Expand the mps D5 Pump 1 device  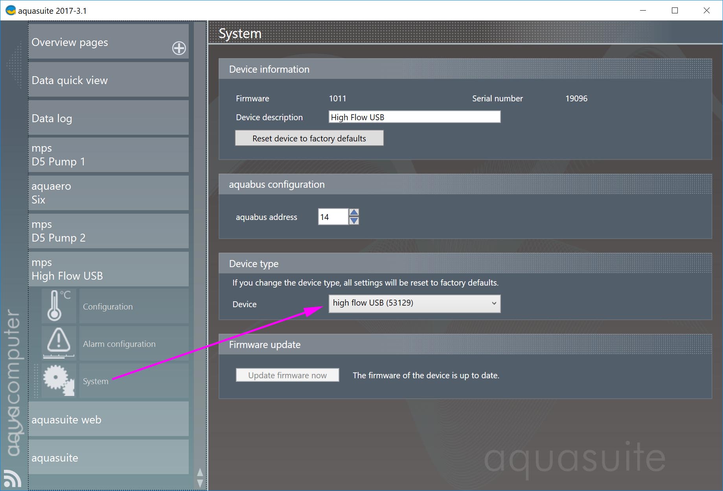[108, 155]
